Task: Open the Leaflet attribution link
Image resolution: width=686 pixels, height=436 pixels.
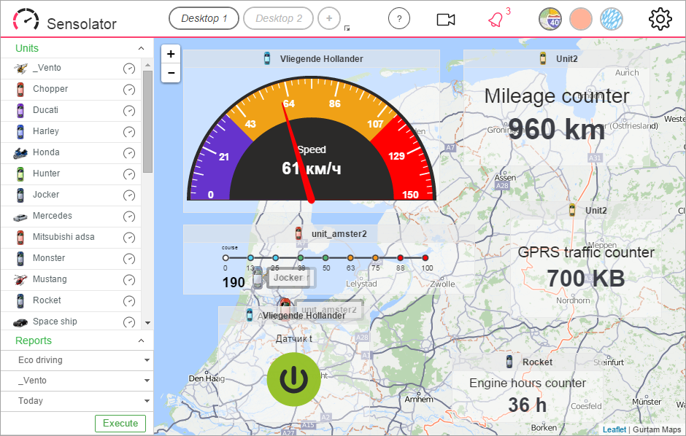Action: point(614,429)
